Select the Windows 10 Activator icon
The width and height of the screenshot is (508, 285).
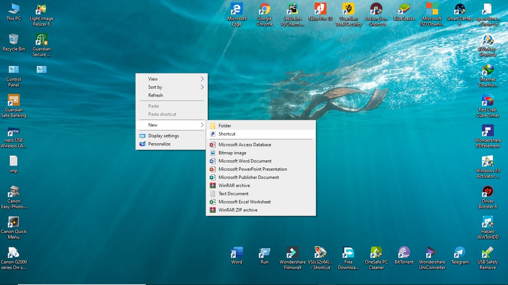pos(488,167)
